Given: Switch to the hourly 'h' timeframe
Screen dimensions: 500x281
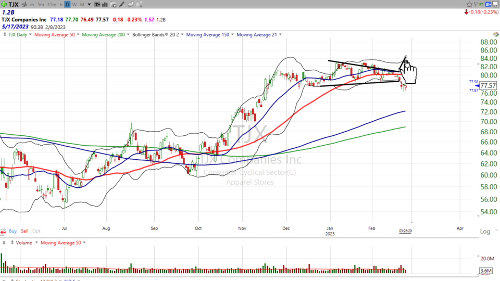Looking at the screenshot, I should pyautogui.click(x=61, y=5).
